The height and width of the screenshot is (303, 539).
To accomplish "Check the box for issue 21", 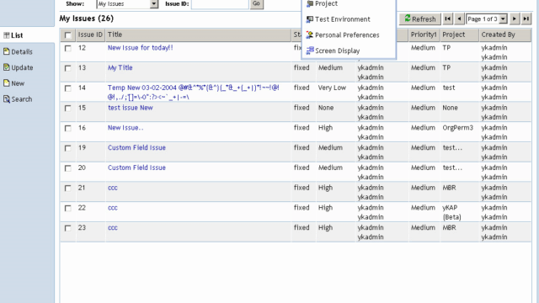I will 67,188.
